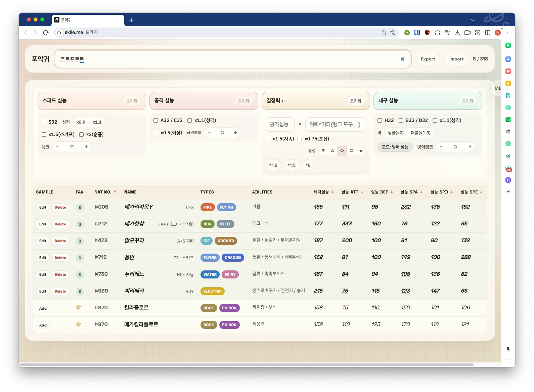The width and height of the screenshot is (534, 392).
Task: Delete the 맘모꾸리 sample row
Action: (x=60, y=241)
